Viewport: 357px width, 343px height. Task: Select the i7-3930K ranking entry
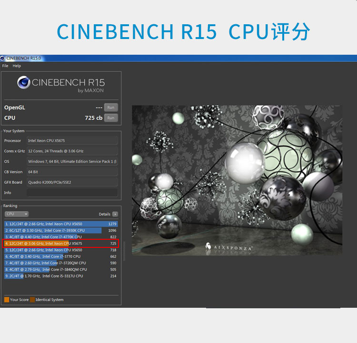[x=61, y=230]
